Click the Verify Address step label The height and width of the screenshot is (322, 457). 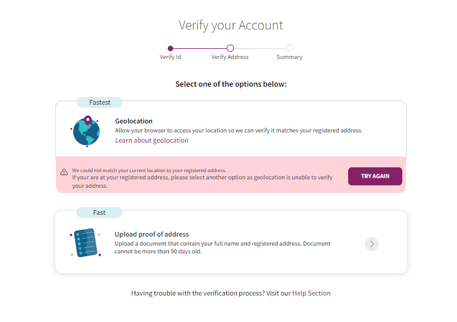click(230, 57)
